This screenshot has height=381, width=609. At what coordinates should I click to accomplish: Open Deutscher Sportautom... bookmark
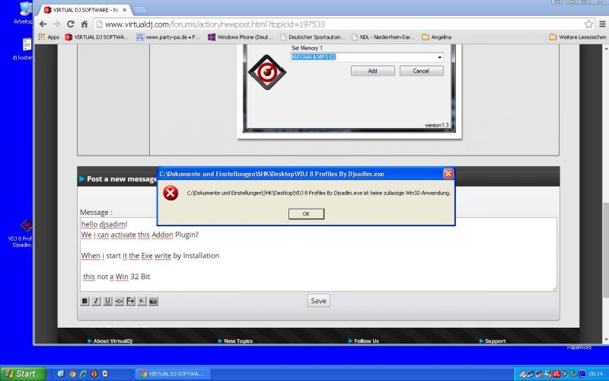tap(312, 37)
